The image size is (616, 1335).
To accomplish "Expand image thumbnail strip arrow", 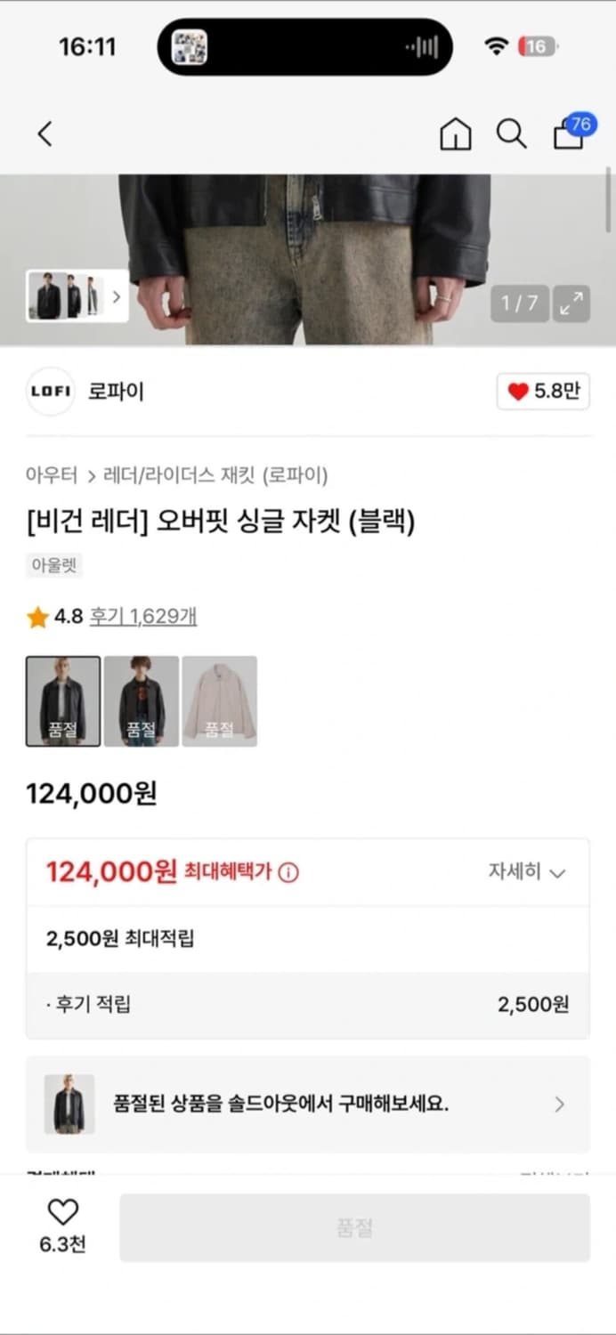I will (117, 296).
